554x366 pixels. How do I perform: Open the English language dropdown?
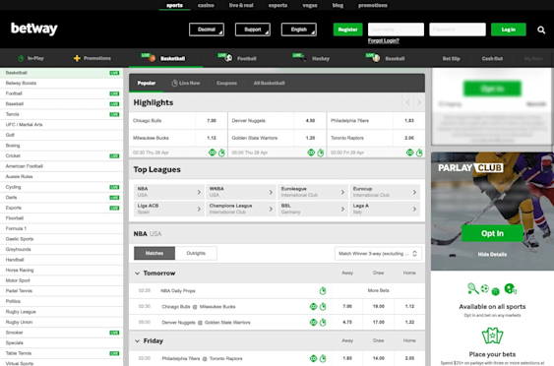point(298,30)
